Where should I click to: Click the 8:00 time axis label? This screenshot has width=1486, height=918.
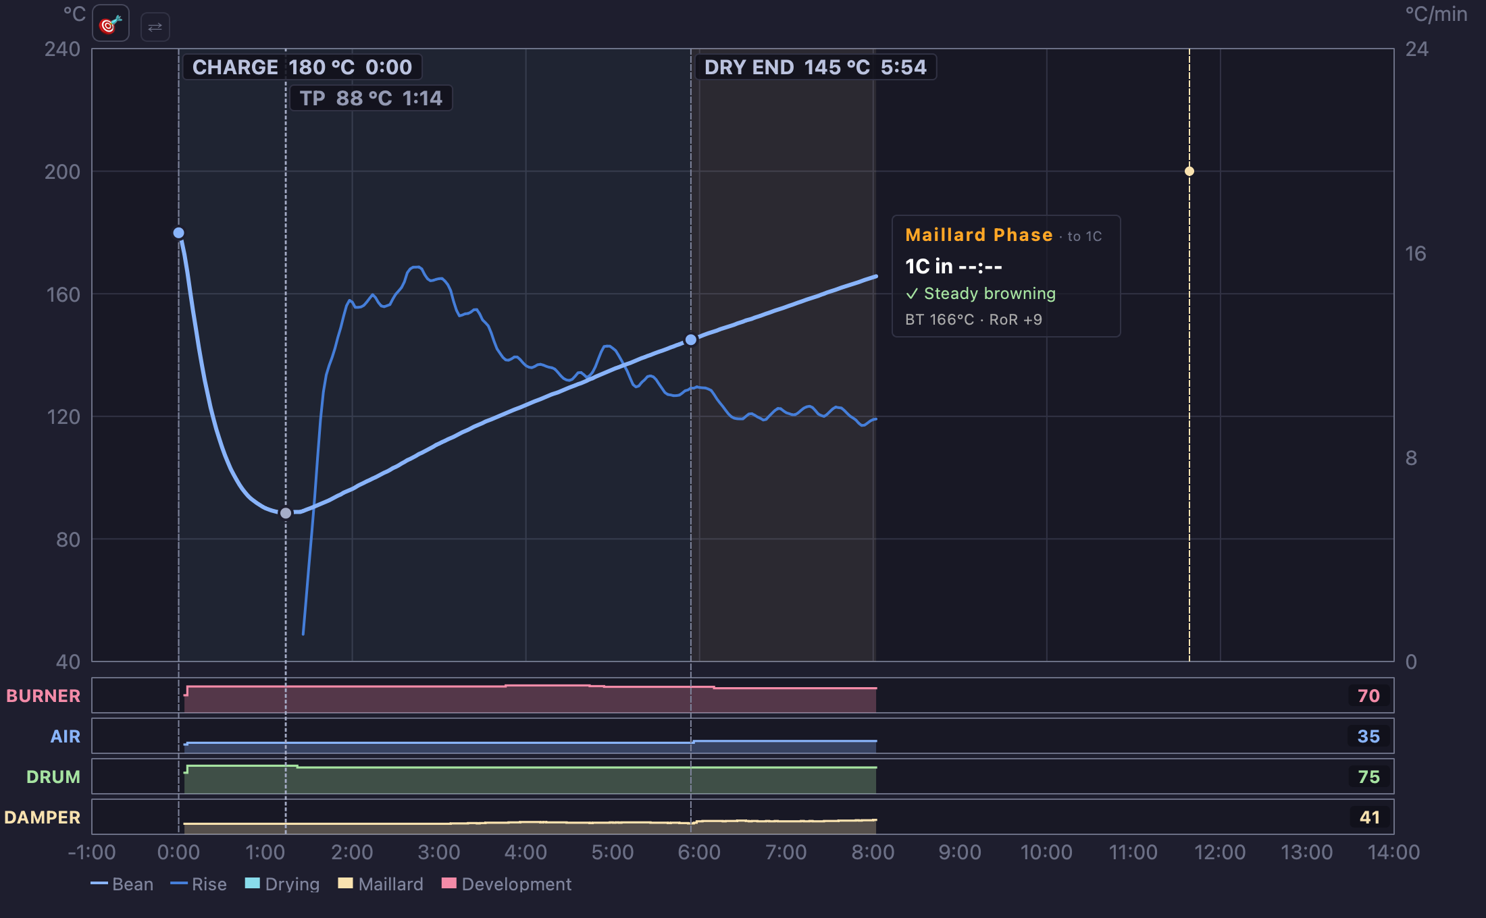pos(873,853)
